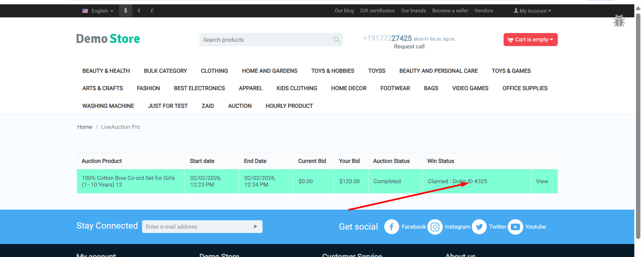This screenshot has height=257, width=641.
Task: Switch currency to Euro
Action: [x=139, y=11]
